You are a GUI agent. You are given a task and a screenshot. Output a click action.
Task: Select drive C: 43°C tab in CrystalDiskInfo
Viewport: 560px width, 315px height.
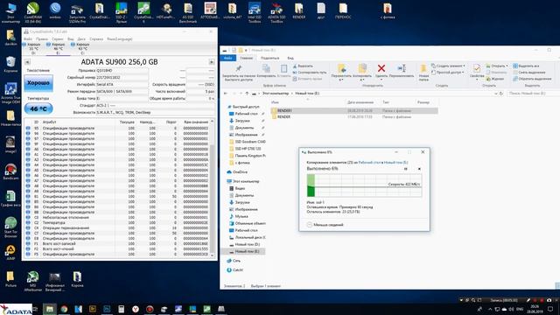coord(81,49)
